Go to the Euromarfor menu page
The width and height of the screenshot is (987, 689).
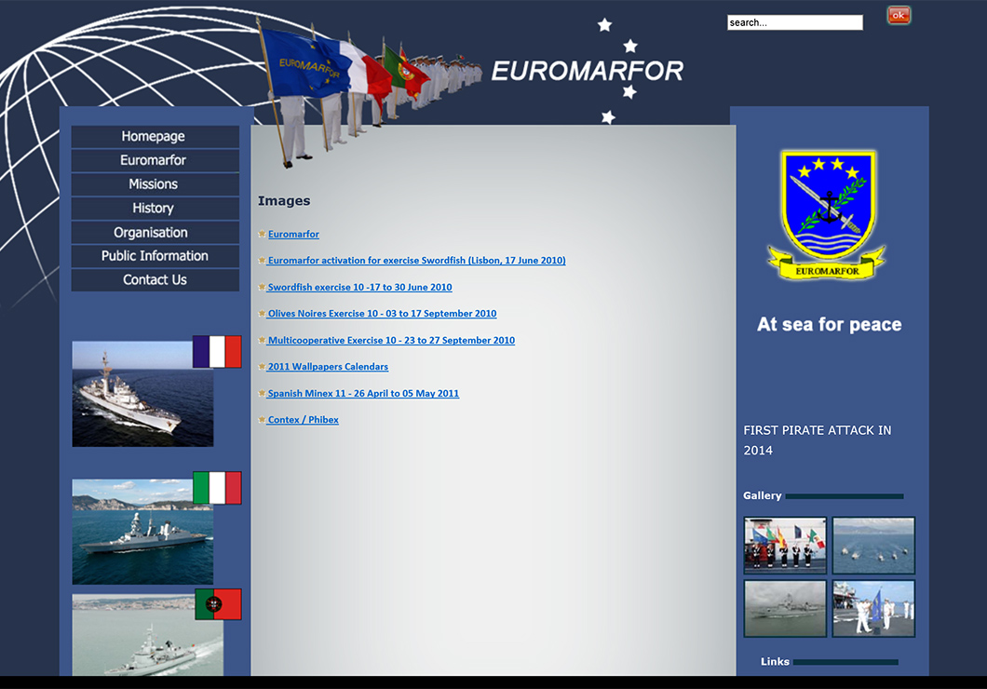[x=155, y=160]
